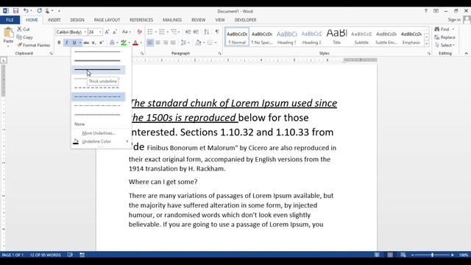Toggle Italic formatting
The width and height of the screenshot is (471, 265).
(x=67, y=43)
